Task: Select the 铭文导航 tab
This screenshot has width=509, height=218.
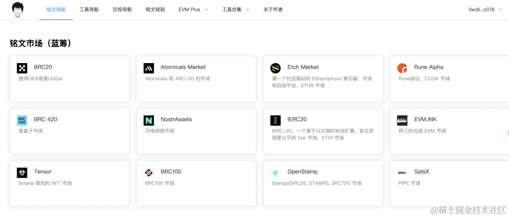Action: point(56,10)
